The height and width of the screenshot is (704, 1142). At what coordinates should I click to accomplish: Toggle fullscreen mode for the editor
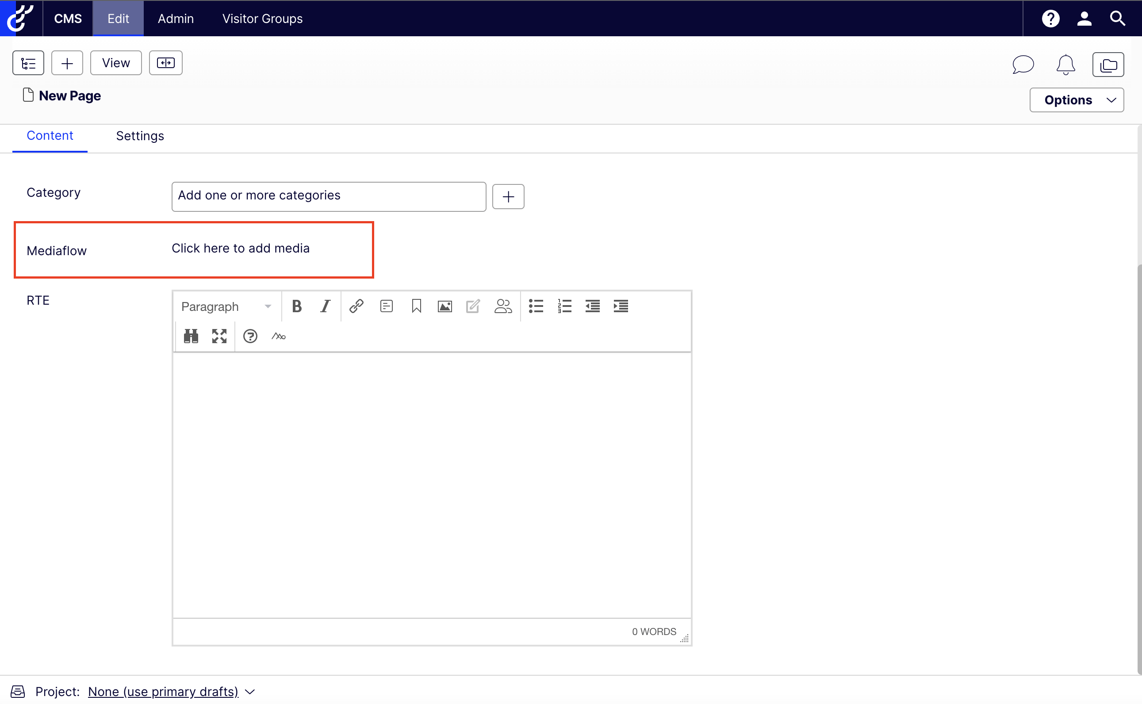[219, 336]
